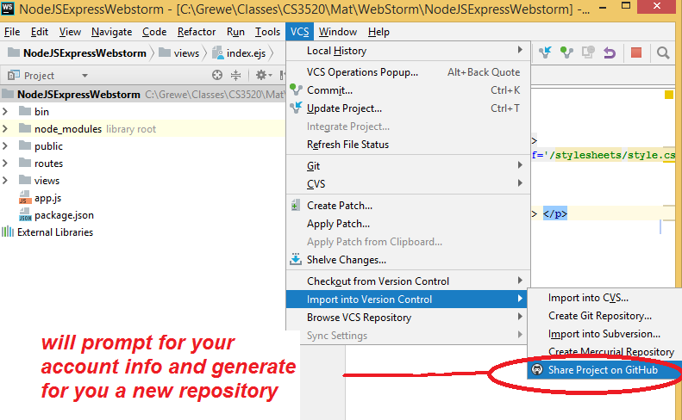Click the Scroll from Source target icon
This screenshot has width=682, height=420.
point(217,76)
